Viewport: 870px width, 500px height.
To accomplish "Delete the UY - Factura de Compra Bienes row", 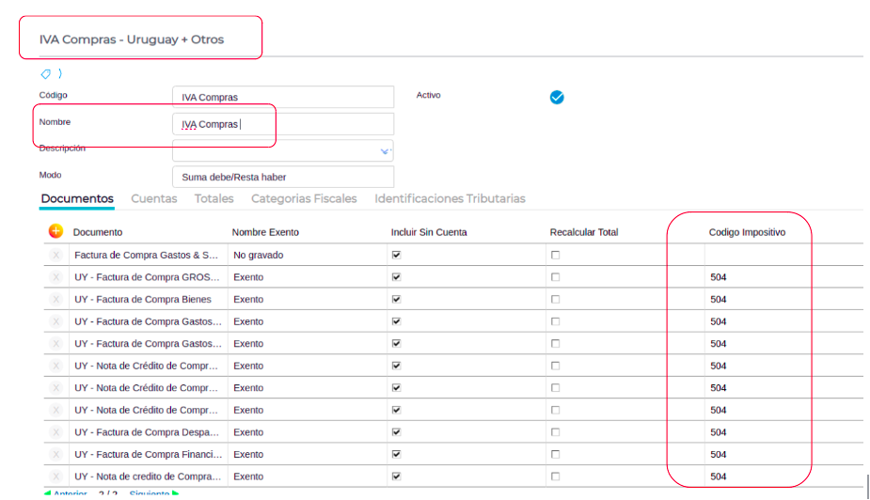I will pos(55,299).
